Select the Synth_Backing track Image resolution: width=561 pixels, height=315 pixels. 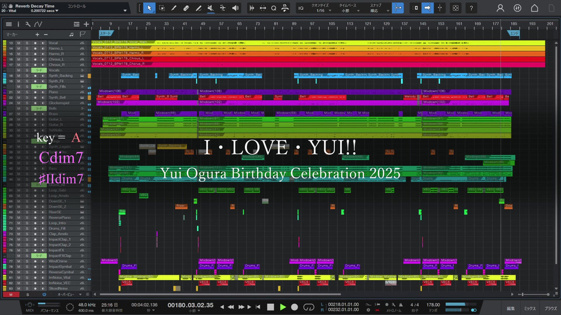(61, 76)
